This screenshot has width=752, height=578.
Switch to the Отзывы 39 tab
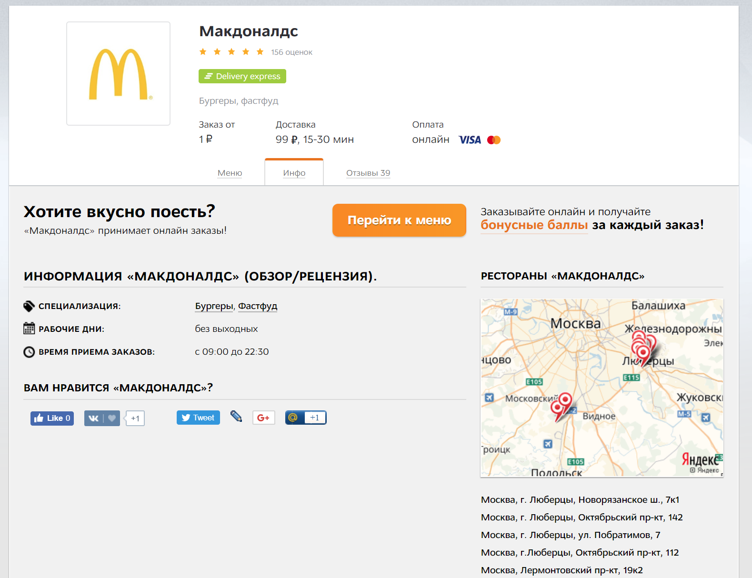click(x=368, y=173)
